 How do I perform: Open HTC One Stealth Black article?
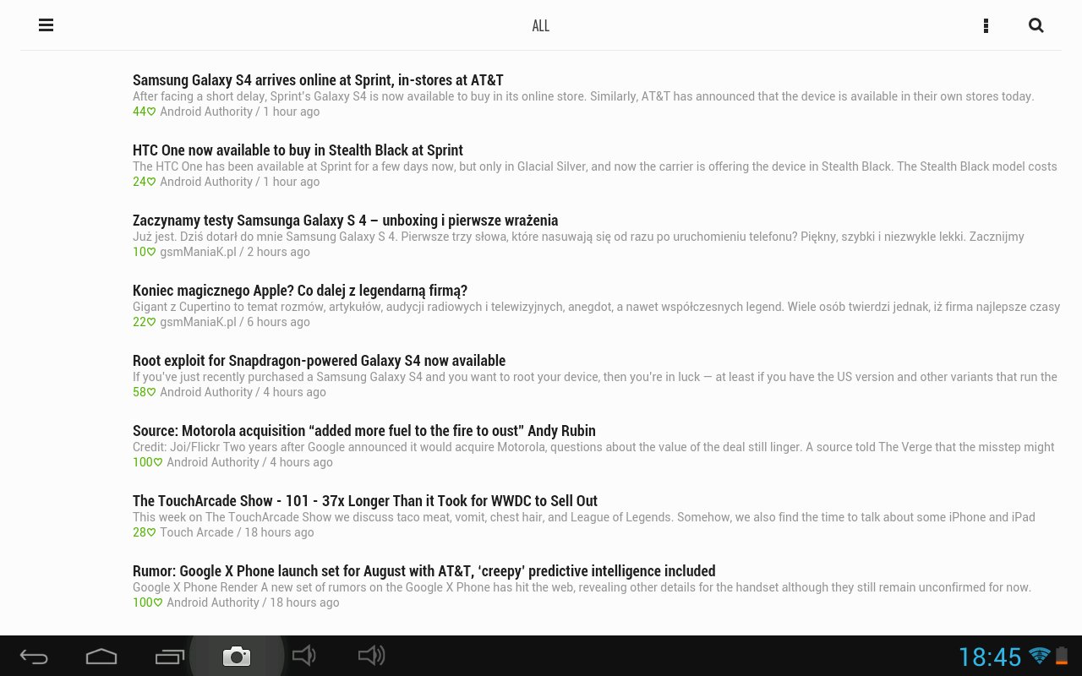pyautogui.click(x=298, y=150)
